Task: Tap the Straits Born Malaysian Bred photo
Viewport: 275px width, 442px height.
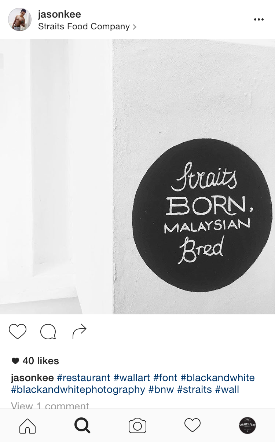Action: (137, 176)
